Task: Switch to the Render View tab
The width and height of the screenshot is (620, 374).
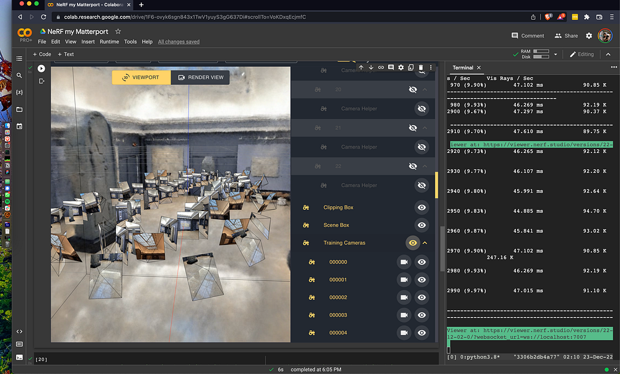Action: coord(200,77)
